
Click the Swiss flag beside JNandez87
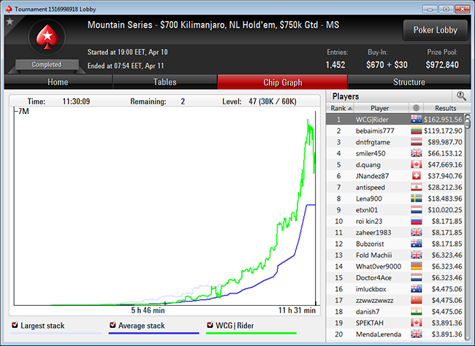[x=417, y=176]
